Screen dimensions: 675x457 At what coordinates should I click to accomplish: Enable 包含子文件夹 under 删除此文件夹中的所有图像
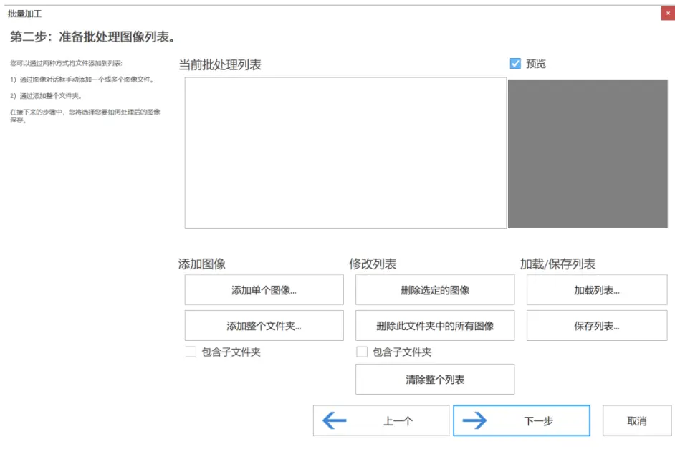(362, 352)
